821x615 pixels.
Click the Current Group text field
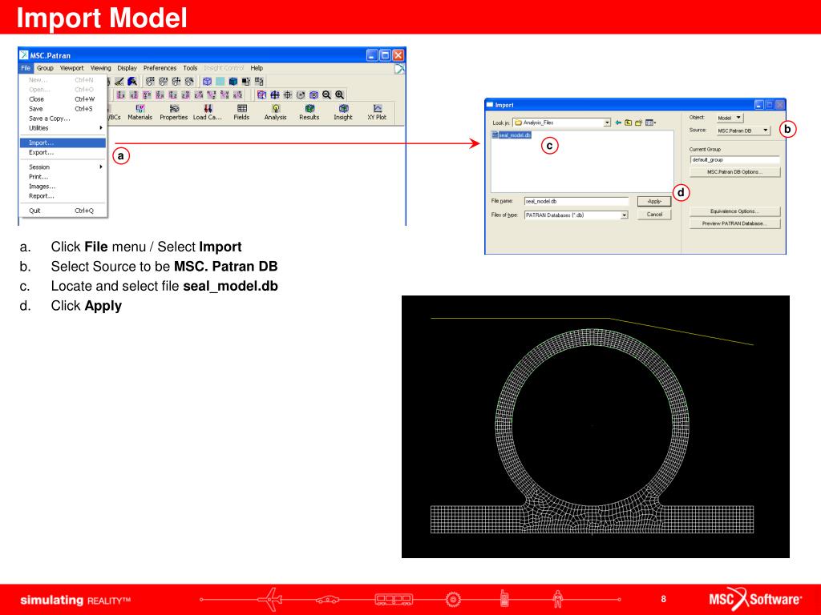coord(734,159)
